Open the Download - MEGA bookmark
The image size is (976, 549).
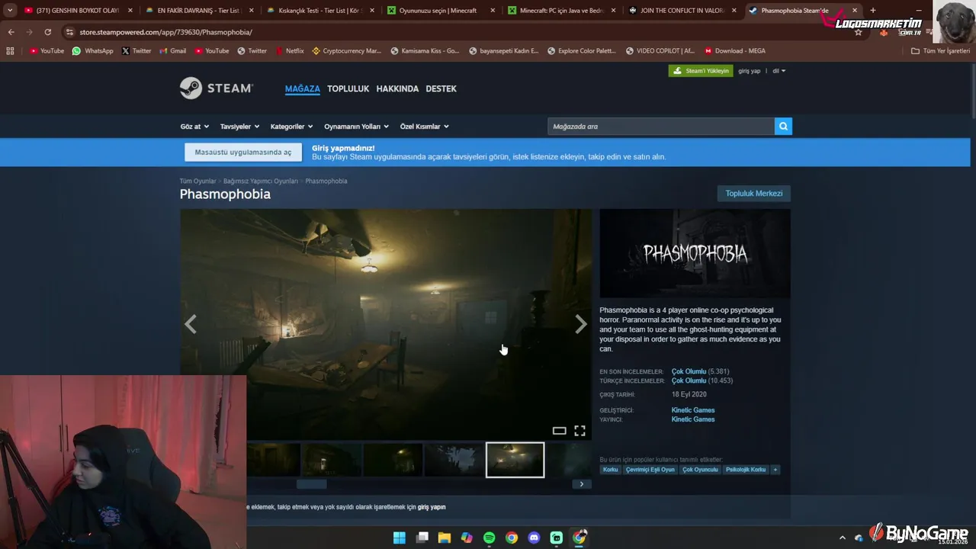[734, 51]
